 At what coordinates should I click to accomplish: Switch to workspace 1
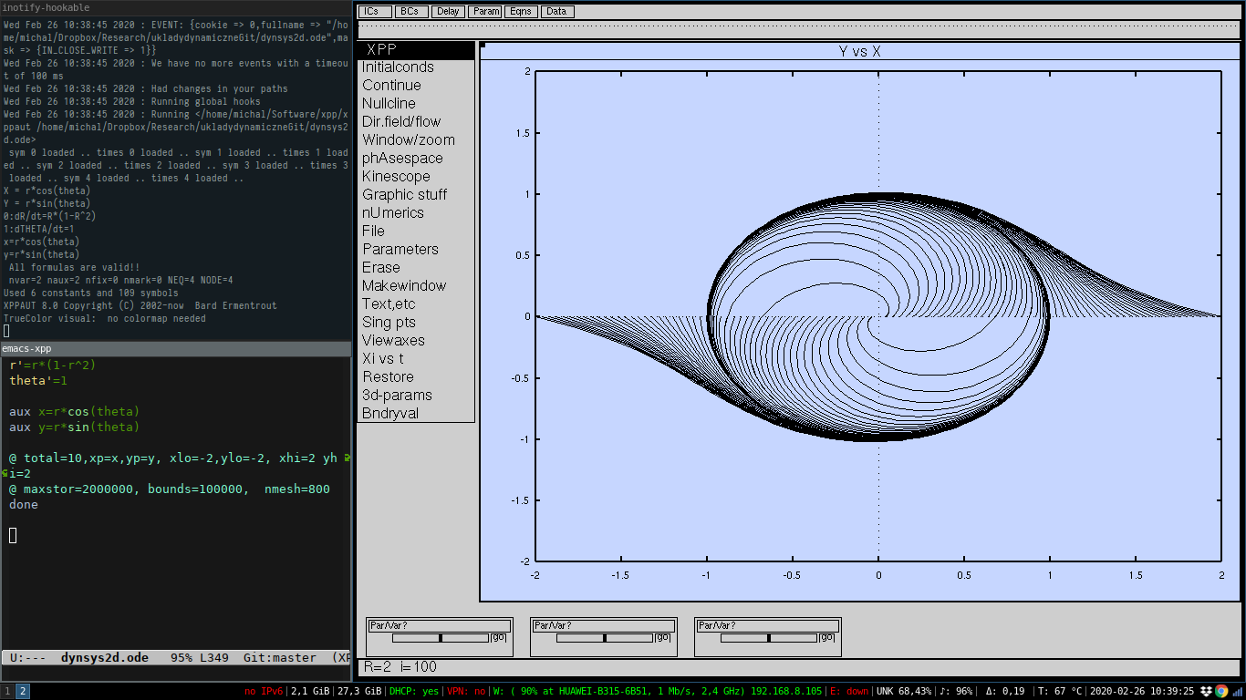point(7,692)
